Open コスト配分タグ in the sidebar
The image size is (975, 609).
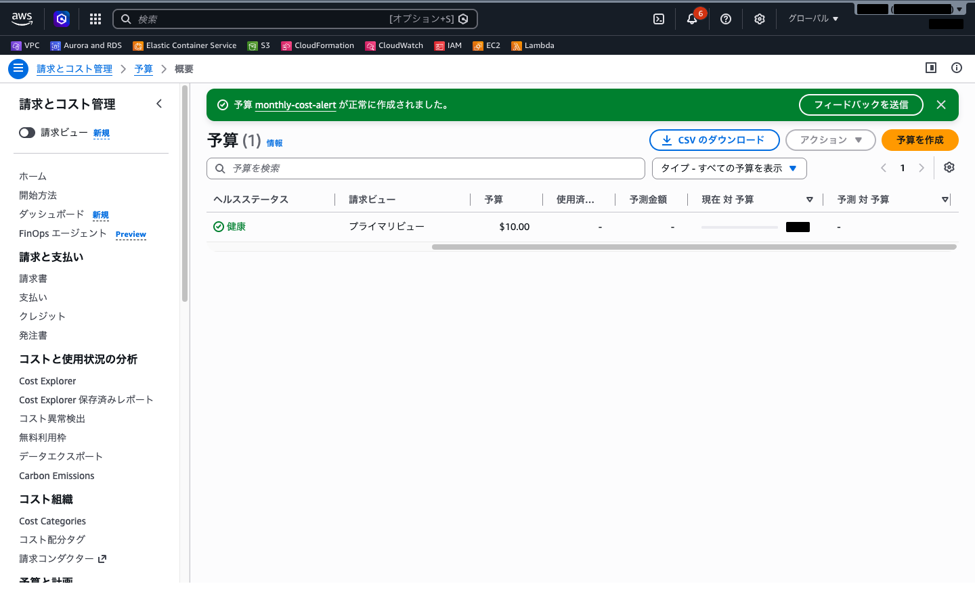pyautogui.click(x=52, y=540)
